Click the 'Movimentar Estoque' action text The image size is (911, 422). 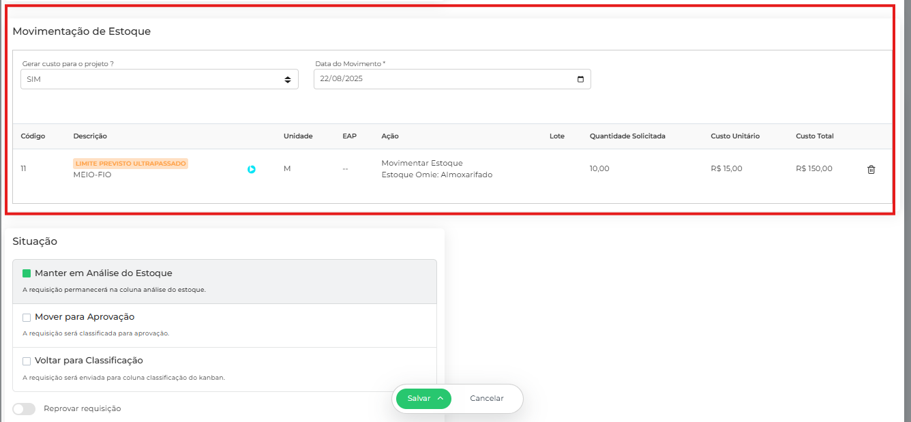[x=422, y=163]
